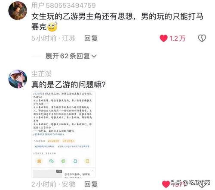Viewport: 215px width, 190px height.
Task: Like the comment with 1.2万 hearts
Action: [x=163, y=38]
